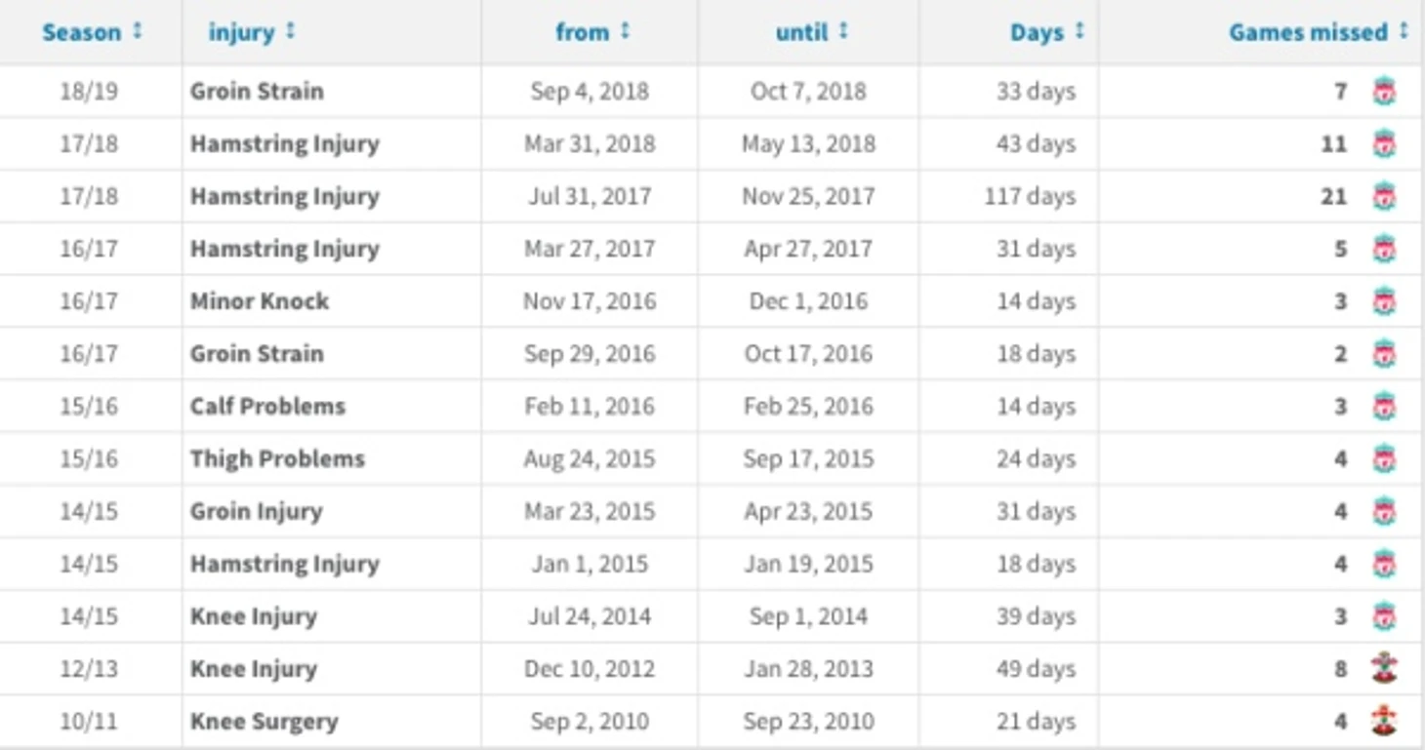Click the 11 games missed value
The height and width of the screenshot is (750, 1425).
tap(1333, 144)
